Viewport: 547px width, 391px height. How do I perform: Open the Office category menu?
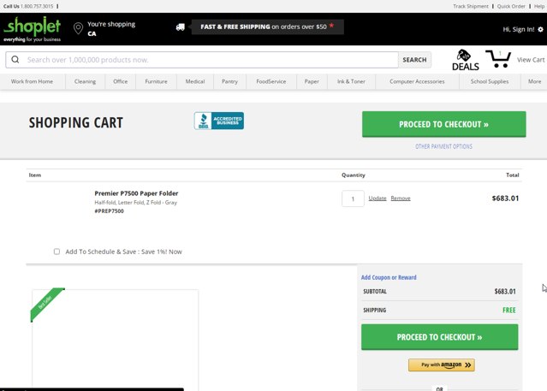click(121, 81)
